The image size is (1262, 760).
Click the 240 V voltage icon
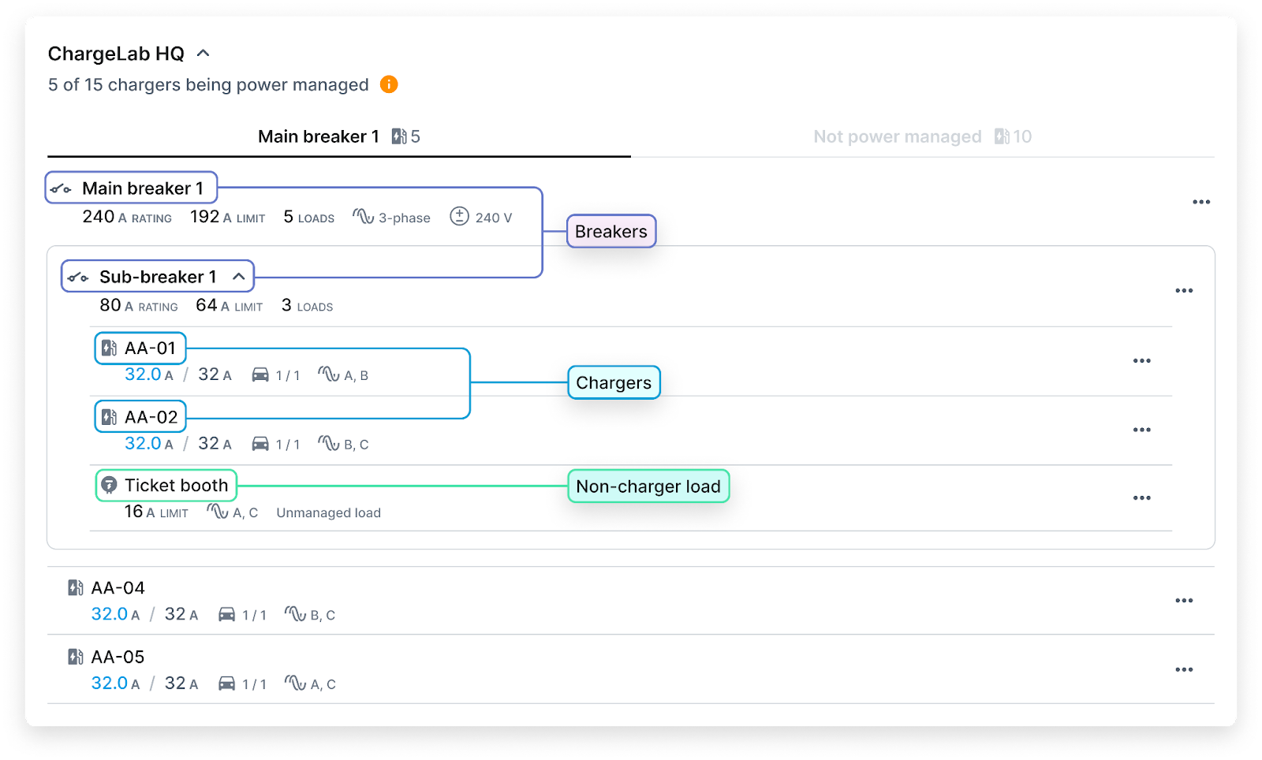click(x=460, y=216)
